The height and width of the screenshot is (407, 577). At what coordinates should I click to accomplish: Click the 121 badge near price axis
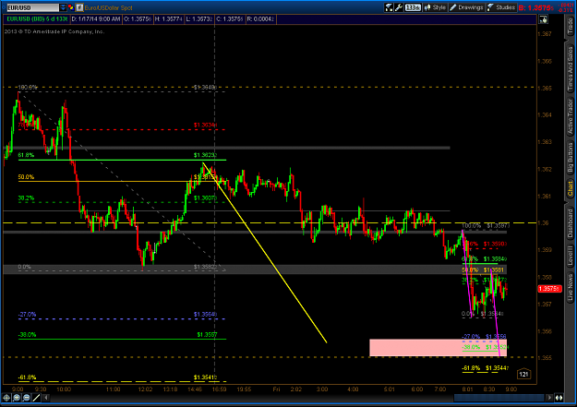pos(523,374)
